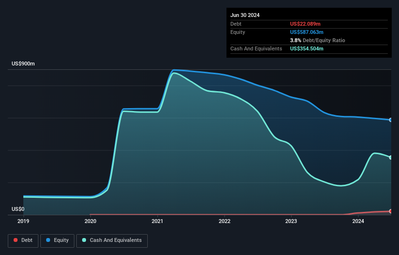The image size is (399, 255).
Task: Toggle the Equity legend button
Action: coord(57,240)
